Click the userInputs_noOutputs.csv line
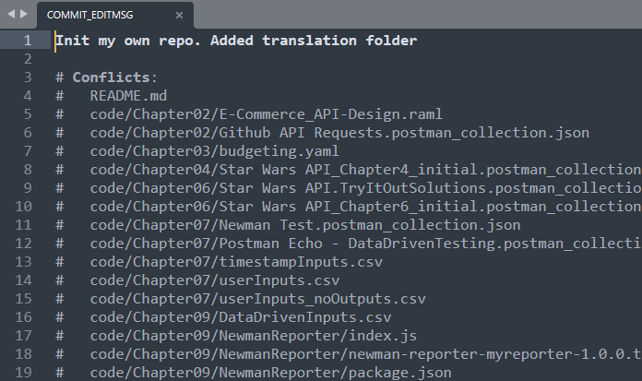Image resolution: width=642 pixels, height=381 pixels. pyautogui.click(x=257, y=299)
